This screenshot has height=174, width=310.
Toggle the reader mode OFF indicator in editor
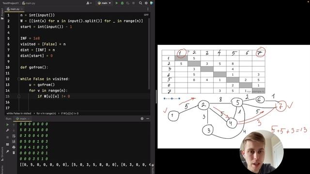(x=146, y=15)
